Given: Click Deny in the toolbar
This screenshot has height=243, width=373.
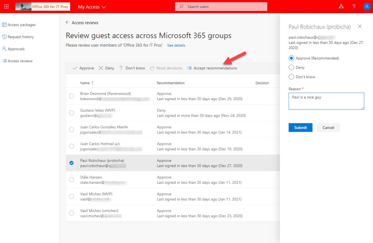Looking at the screenshot, I should pyautogui.click(x=110, y=68).
